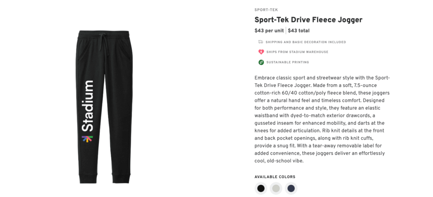Click 'Ships from Stadium warehouse' text
Image resolution: width=433 pixels, height=197 pixels.
click(297, 52)
